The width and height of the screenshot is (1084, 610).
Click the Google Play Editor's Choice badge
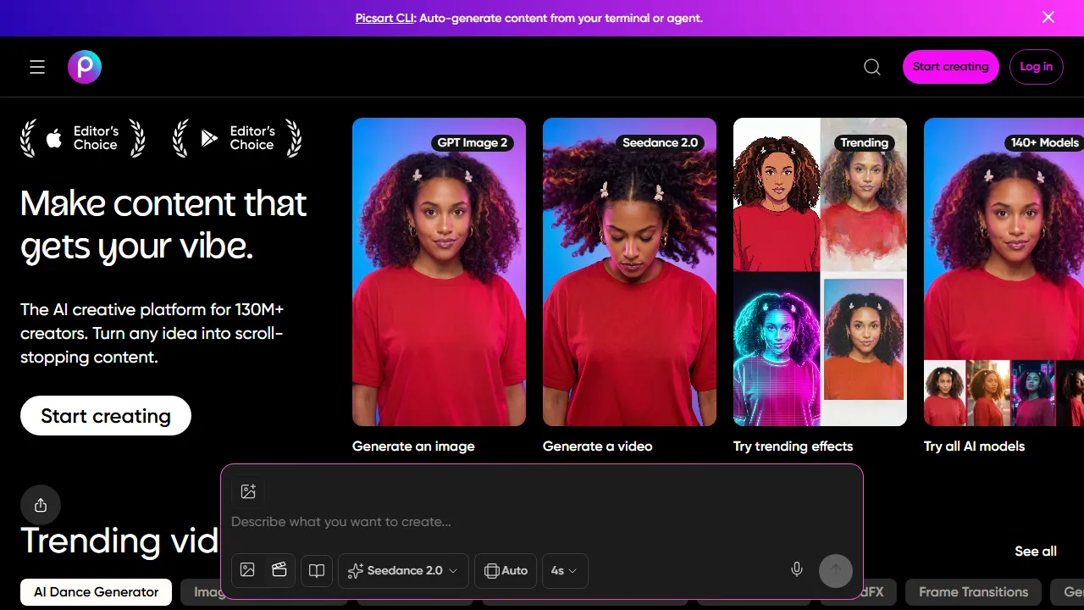click(239, 138)
